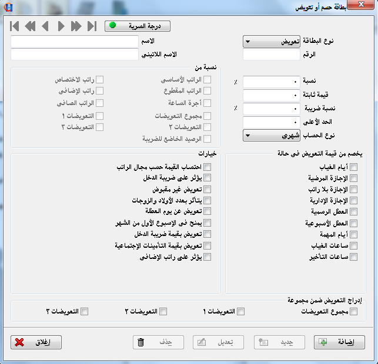The width and height of the screenshot is (378, 364).
Task: Open the درجة السرية security level button
Action: [138, 26]
